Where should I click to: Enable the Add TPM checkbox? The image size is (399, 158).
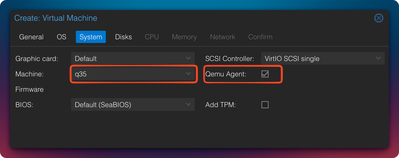click(265, 105)
